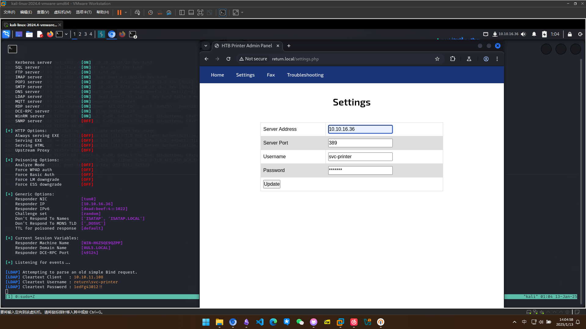Toggle Kali volume speaker icon

[x=523, y=34]
